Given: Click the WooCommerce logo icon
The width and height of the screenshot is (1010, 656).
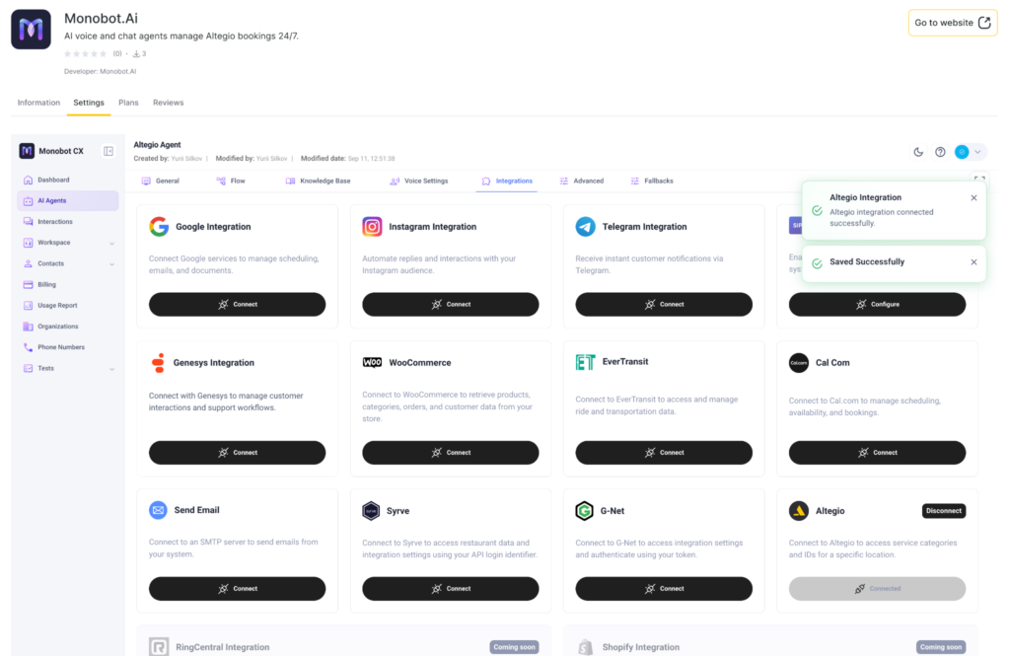Looking at the screenshot, I should tap(372, 363).
